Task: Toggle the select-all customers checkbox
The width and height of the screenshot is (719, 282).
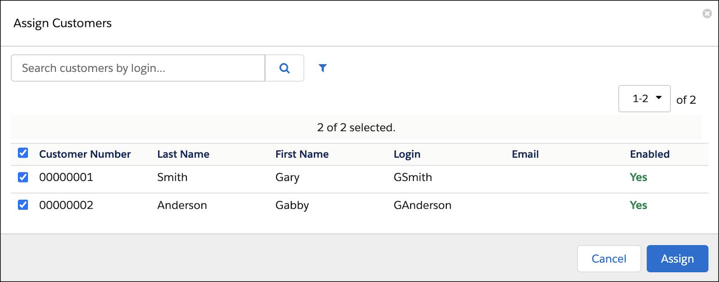Action: 23,153
